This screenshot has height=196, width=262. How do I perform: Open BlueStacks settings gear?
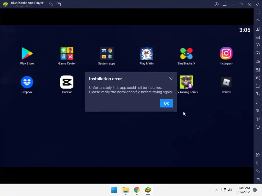click(258, 155)
